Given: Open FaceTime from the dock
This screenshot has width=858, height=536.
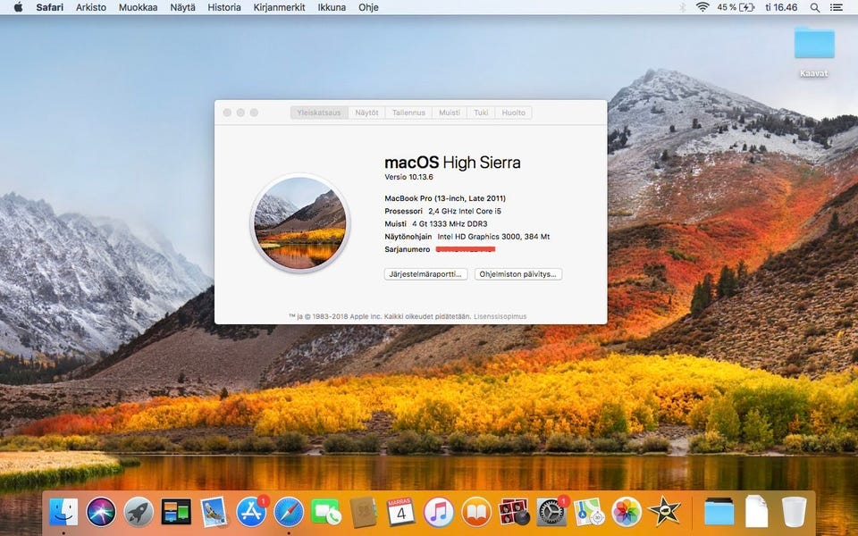Looking at the screenshot, I should click(326, 512).
